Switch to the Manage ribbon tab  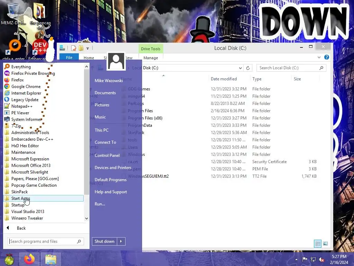point(151,58)
